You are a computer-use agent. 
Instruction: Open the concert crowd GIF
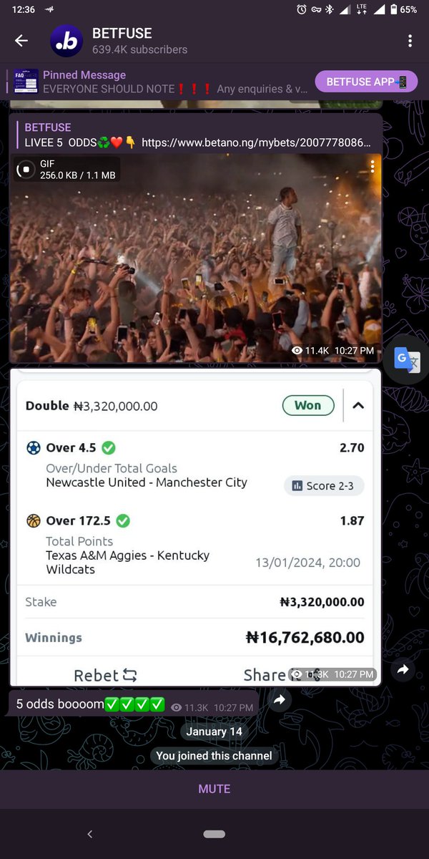click(195, 258)
